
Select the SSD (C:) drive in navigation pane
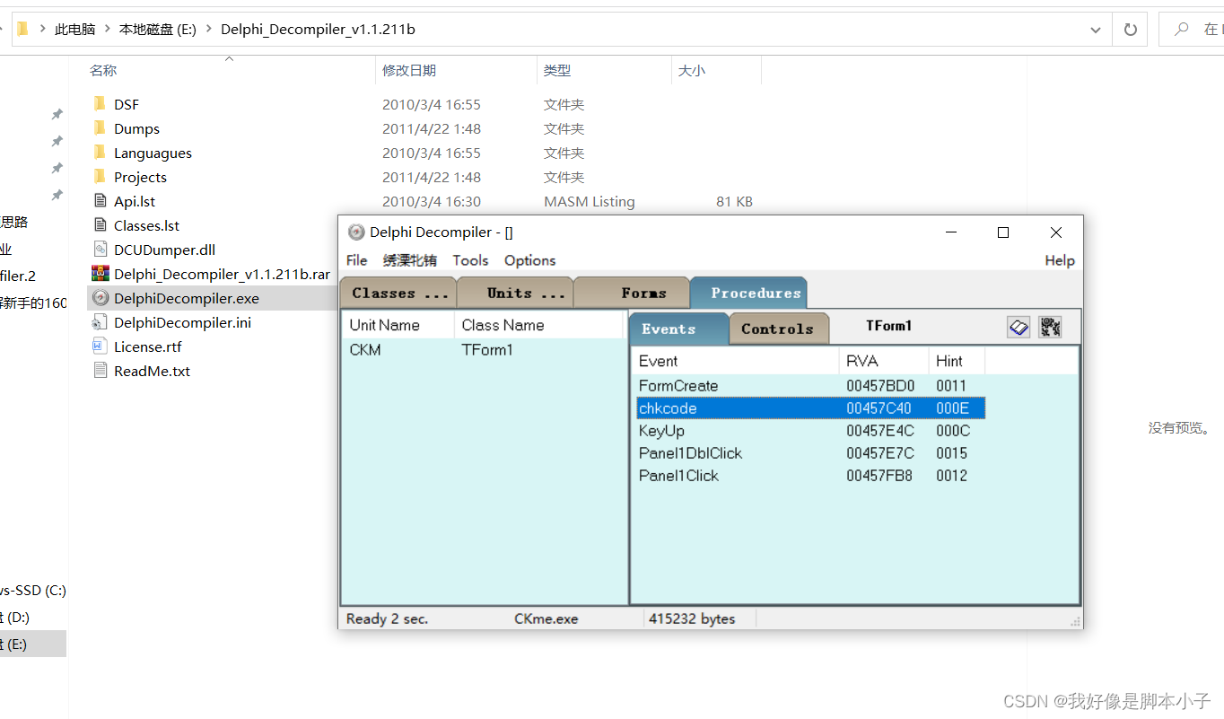click(32, 591)
